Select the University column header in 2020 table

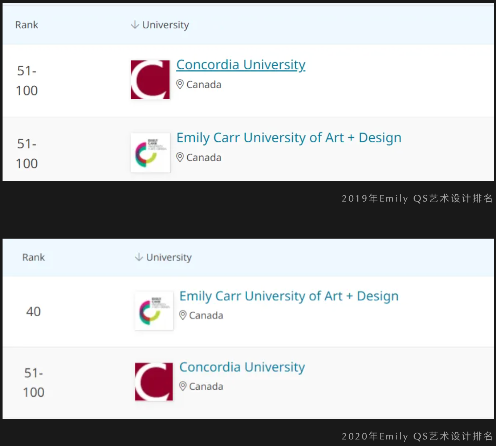point(169,257)
